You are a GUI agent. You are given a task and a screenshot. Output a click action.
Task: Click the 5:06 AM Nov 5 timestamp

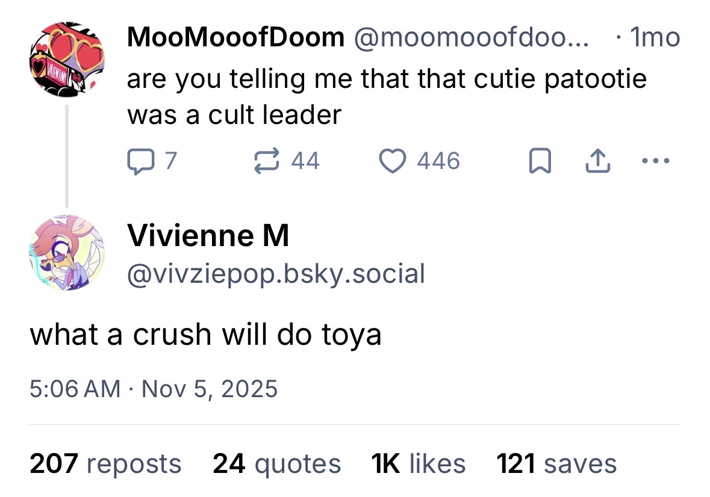154,389
